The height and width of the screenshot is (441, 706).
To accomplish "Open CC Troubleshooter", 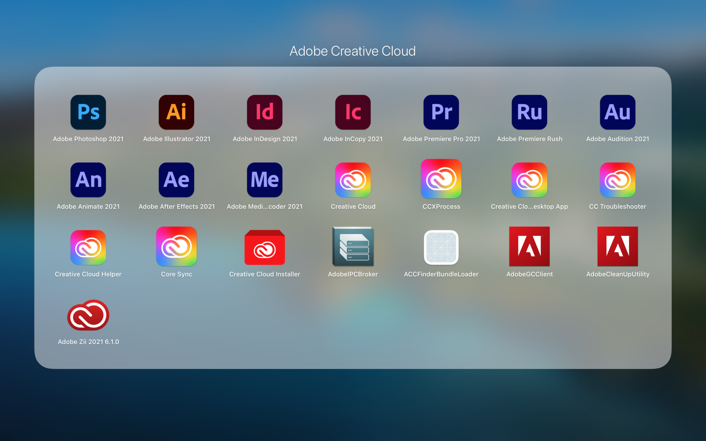I will click(x=617, y=180).
